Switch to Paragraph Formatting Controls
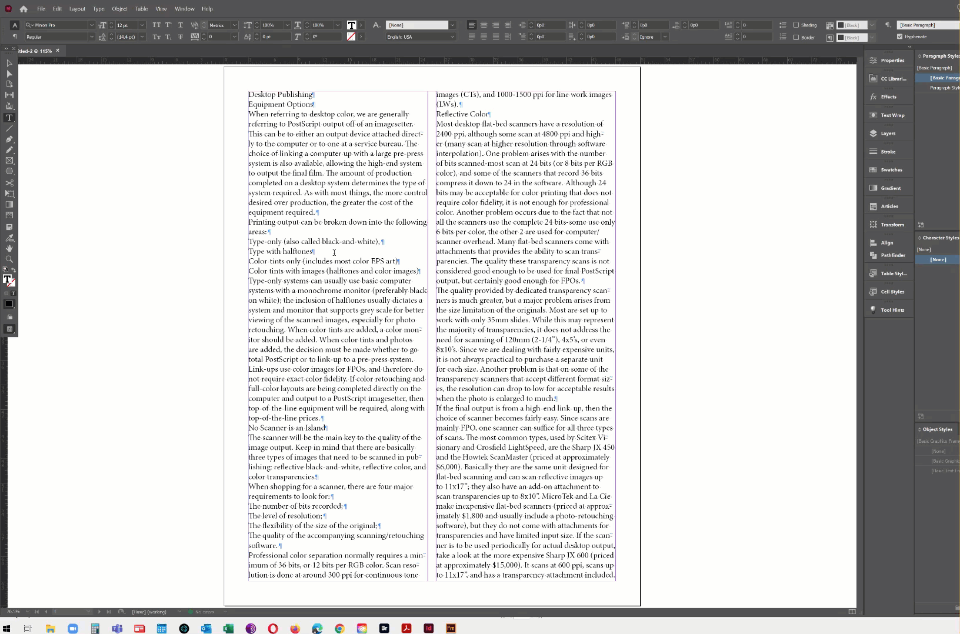The height and width of the screenshot is (634, 960). pyautogui.click(x=15, y=36)
